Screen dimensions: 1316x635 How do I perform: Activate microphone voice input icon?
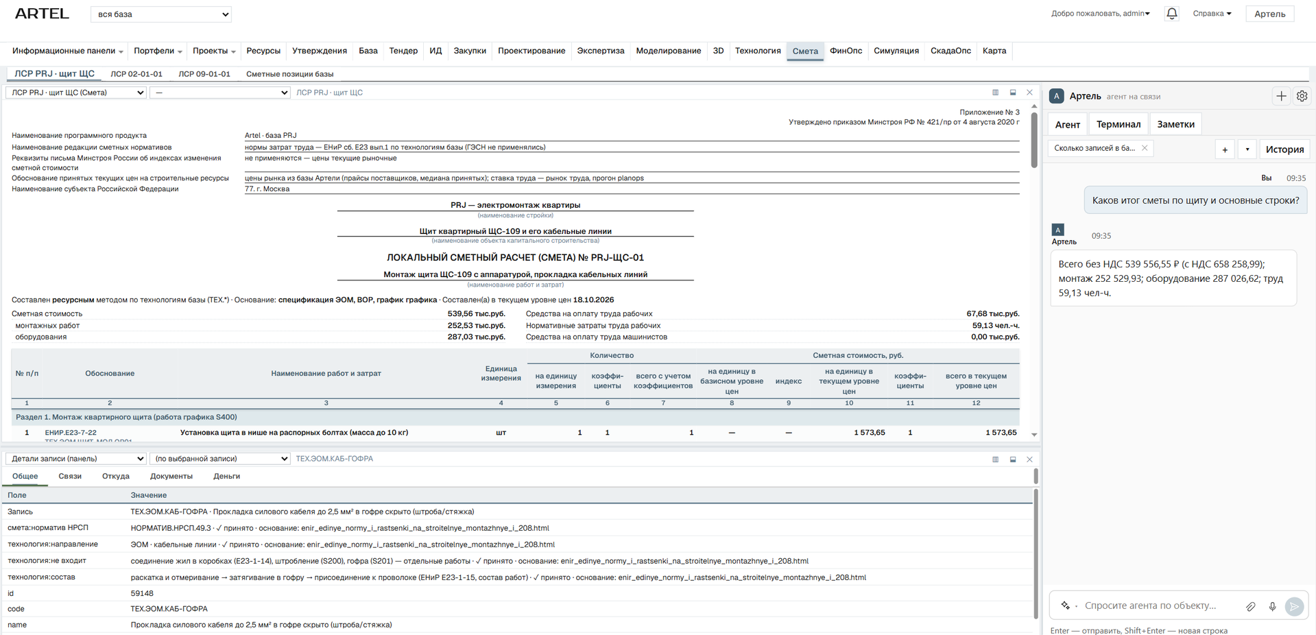[x=1272, y=606]
